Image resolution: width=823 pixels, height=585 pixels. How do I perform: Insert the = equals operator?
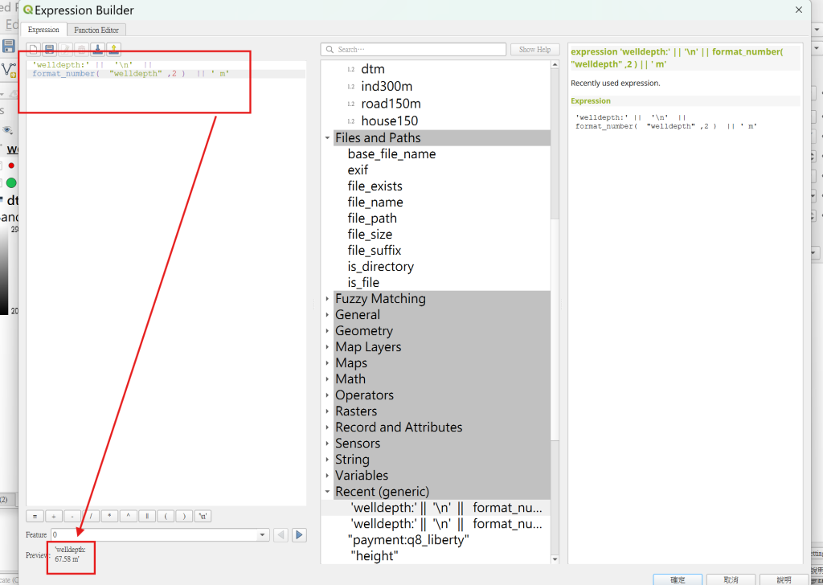35,516
